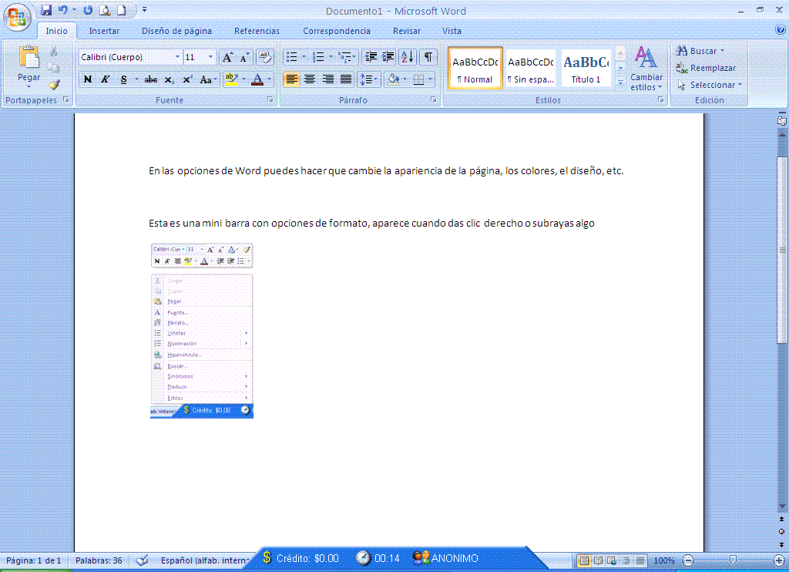Click the Palabras: 36 word count
Screen dimensions: 789x572
tap(99, 560)
